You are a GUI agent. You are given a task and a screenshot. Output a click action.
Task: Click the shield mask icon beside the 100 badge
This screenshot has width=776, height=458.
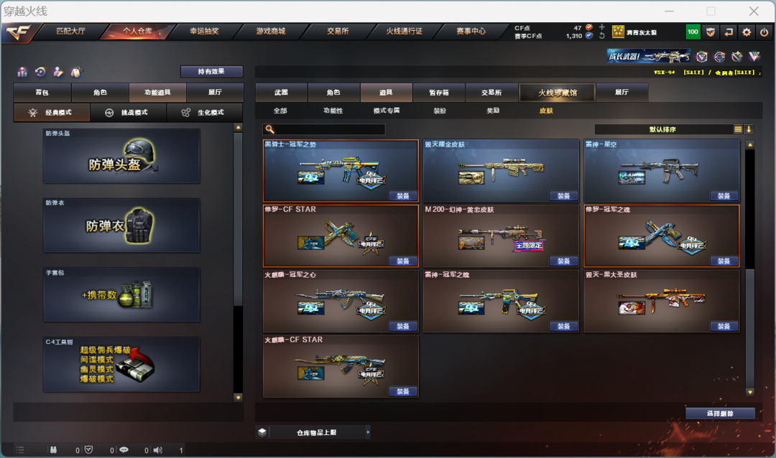(711, 32)
